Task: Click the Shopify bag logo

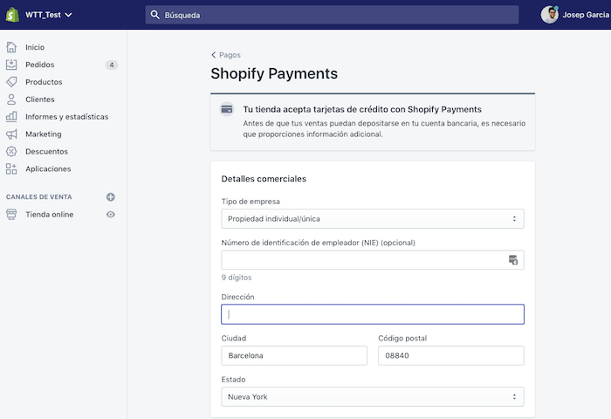Action: click(12, 15)
